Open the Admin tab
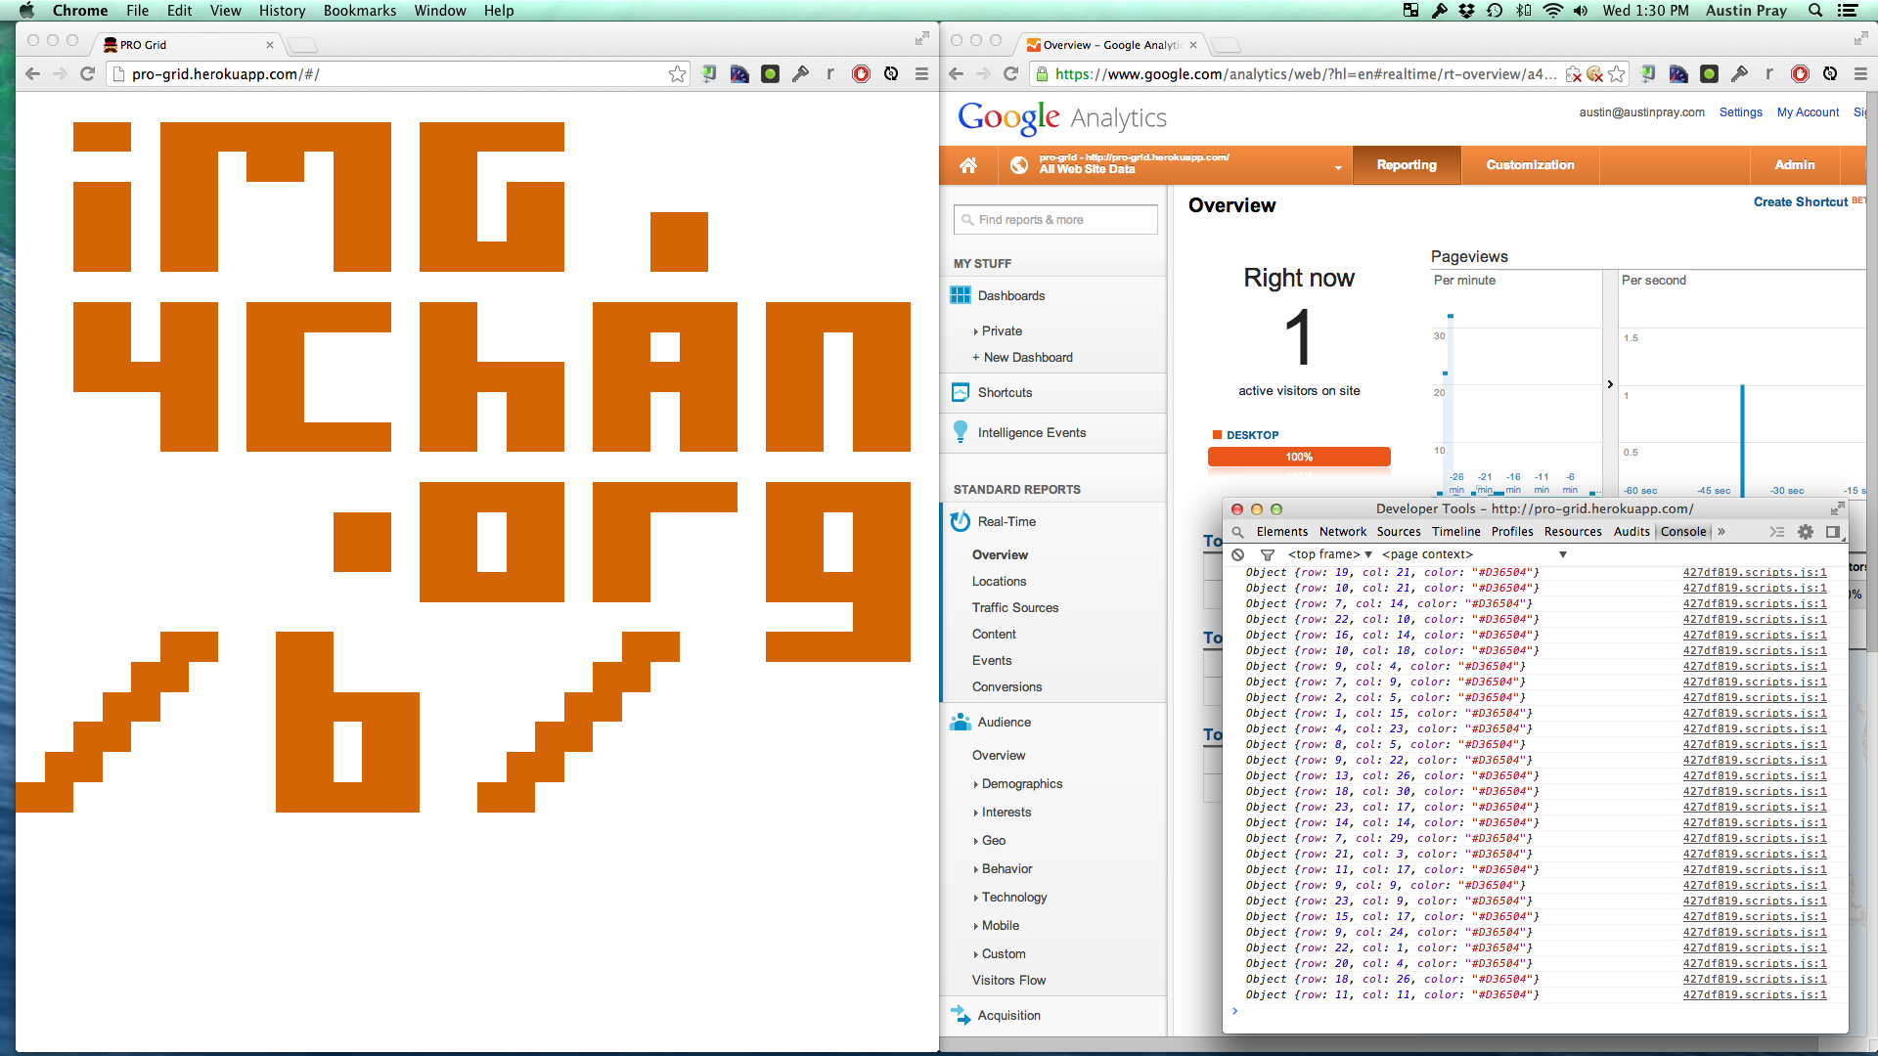Viewport: 1878px width, 1056px height. [1794, 165]
